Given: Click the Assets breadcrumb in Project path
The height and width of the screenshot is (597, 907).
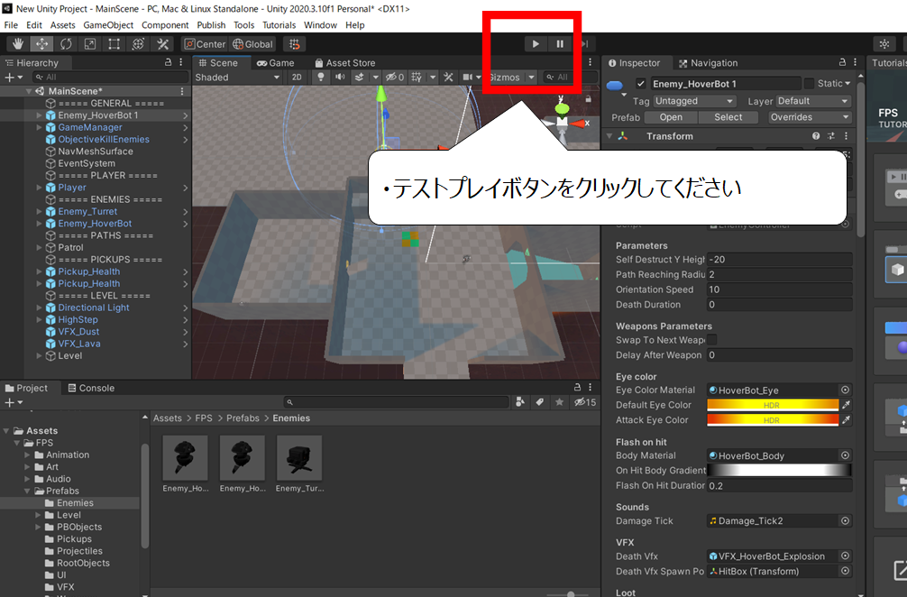Looking at the screenshot, I should (167, 418).
